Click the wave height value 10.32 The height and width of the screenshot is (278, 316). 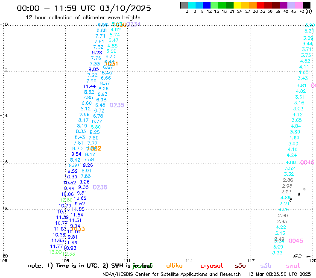coord(70,183)
